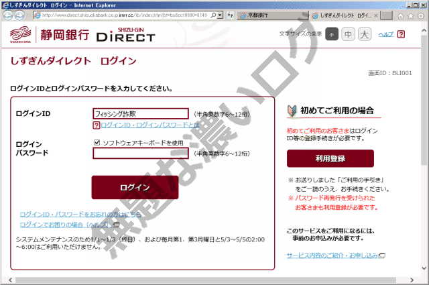
Task: Click the horizontal scrollbar right arrow
Action: pyautogui.click(x=412, y=280)
